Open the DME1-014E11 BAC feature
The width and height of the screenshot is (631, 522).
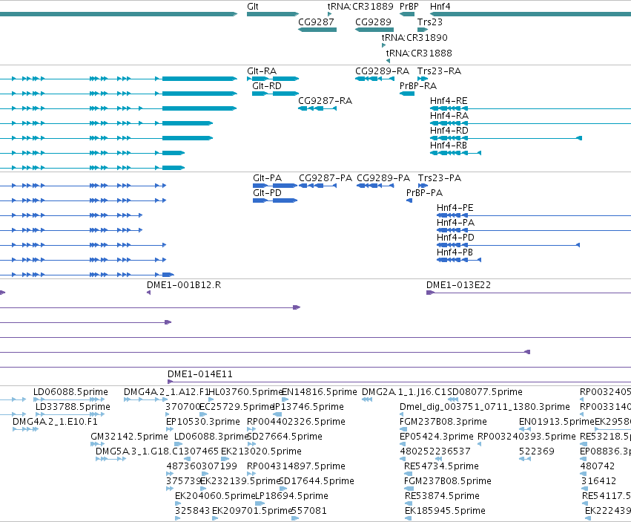[399, 382]
